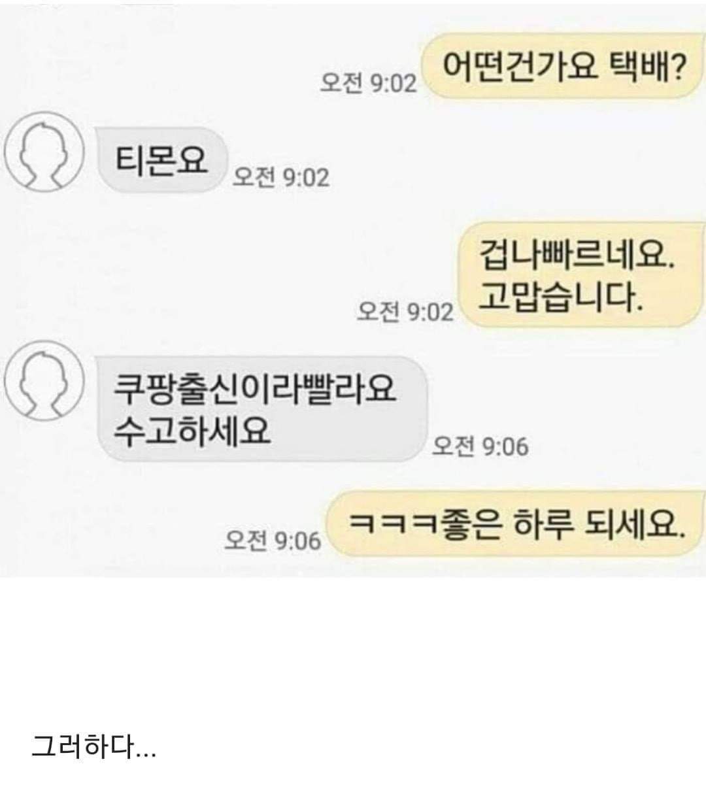Click the 좋은 하루 되세요 text
Image resolution: width=706 pixels, height=798 pixels.
tap(562, 524)
